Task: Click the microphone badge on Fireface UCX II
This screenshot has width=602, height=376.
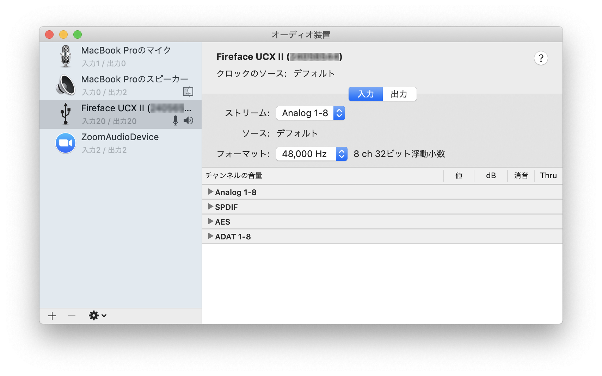Action: [175, 121]
